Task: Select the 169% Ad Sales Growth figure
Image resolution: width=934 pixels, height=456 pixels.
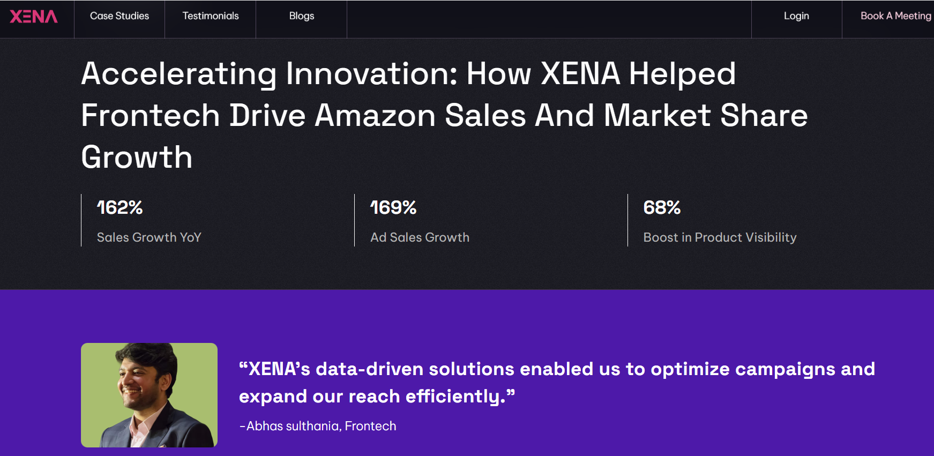Action: (393, 208)
